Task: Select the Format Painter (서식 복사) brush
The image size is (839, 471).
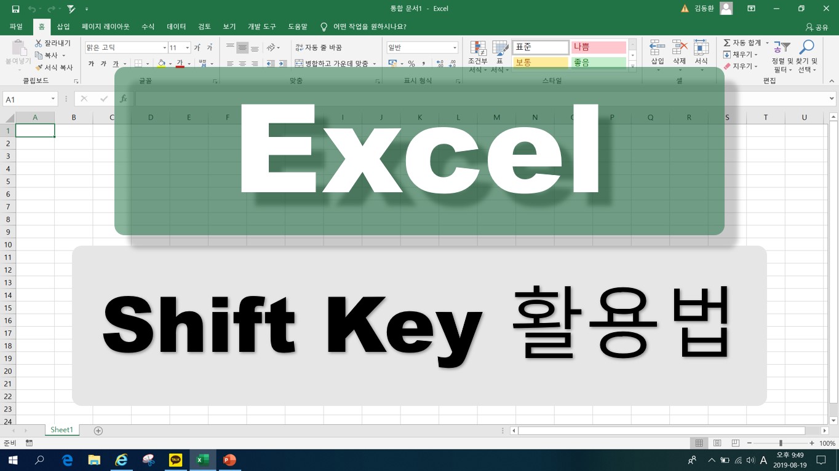Action: pyautogui.click(x=54, y=68)
